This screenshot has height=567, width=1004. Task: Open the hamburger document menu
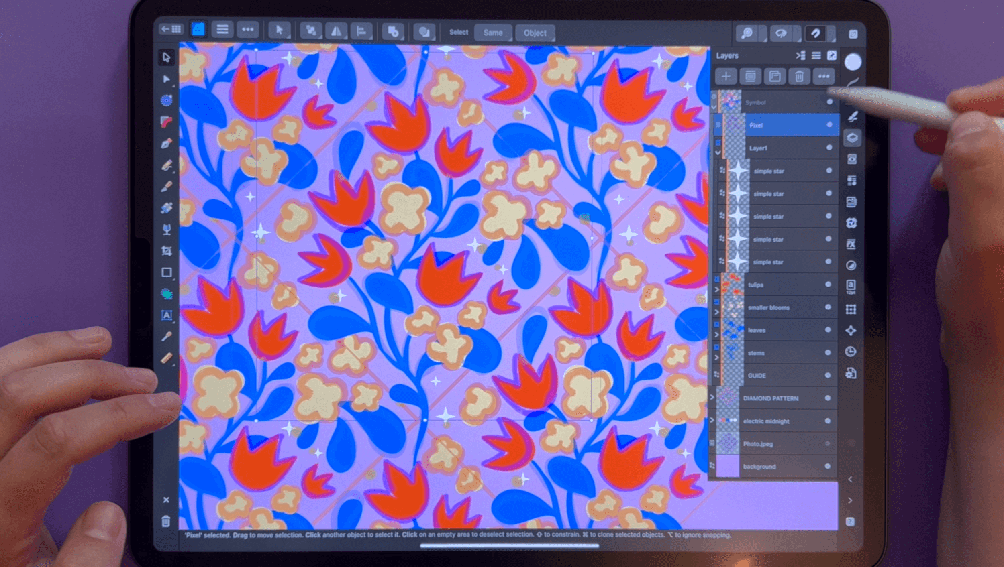(x=222, y=29)
